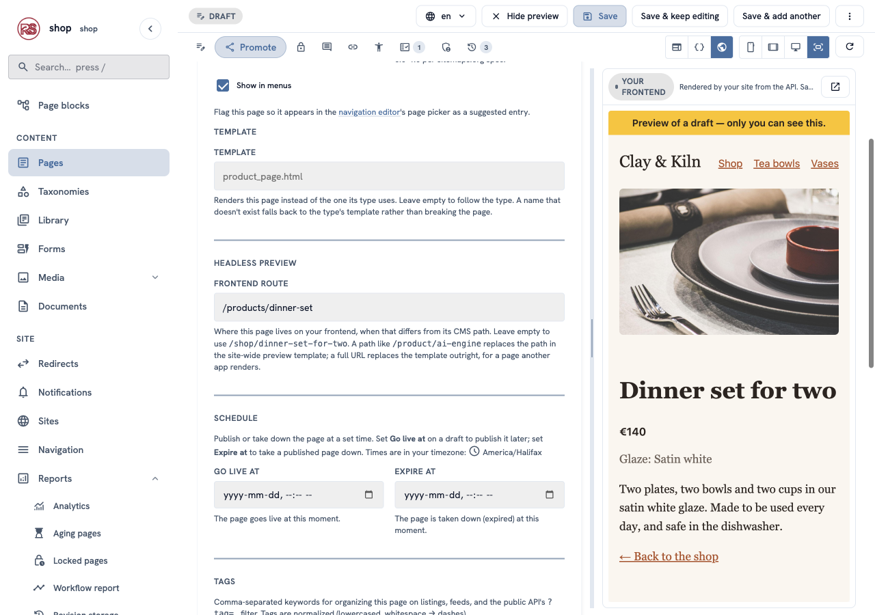Click the Save button

click(600, 16)
